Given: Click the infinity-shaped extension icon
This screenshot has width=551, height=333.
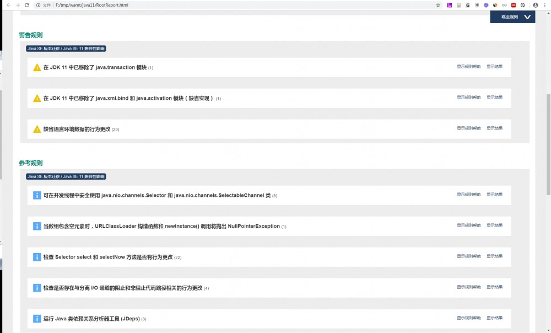Looking at the screenshot, I should point(504,5).
